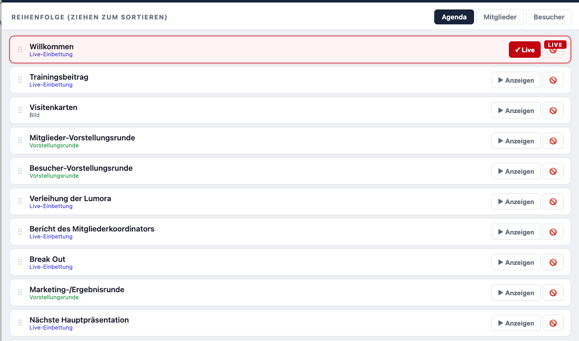Open the Besucher tab
This screenshot has width=579, height=341.
[x=549, y=17]
